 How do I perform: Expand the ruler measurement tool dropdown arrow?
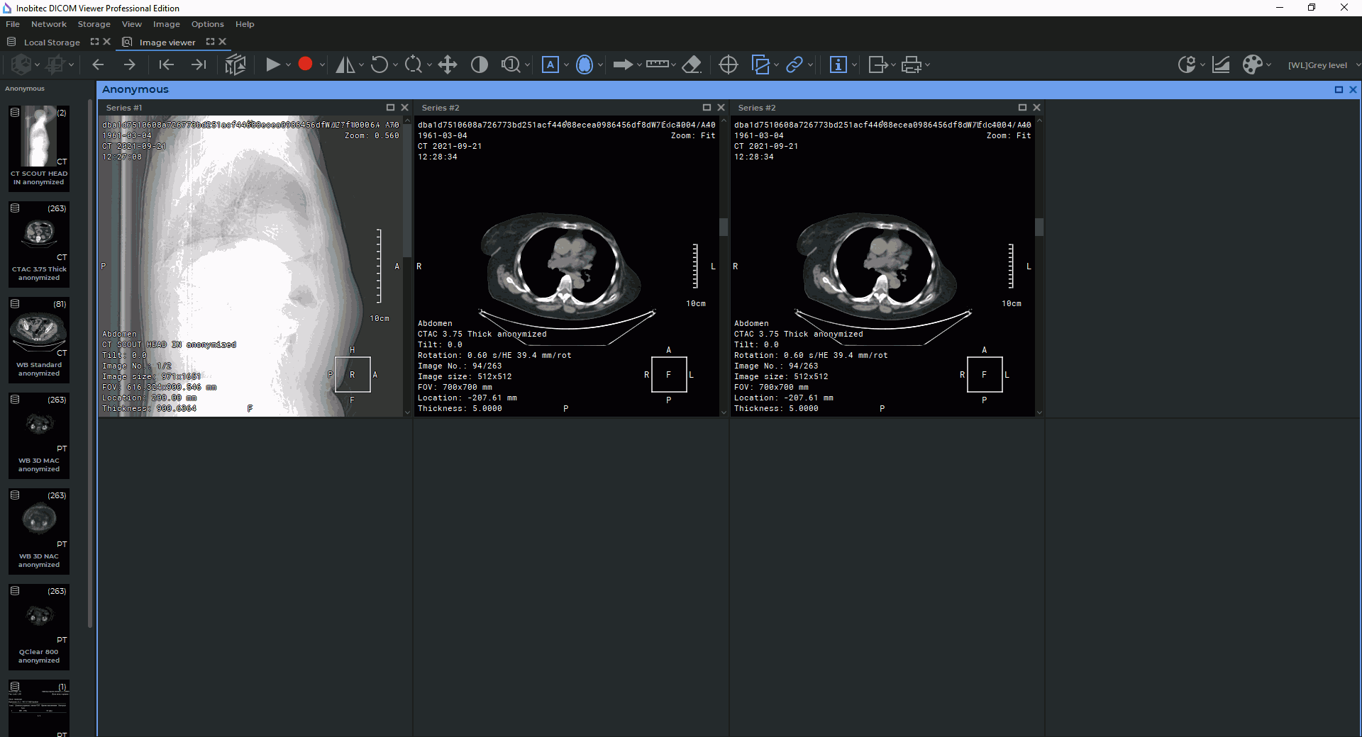point(673,65)
